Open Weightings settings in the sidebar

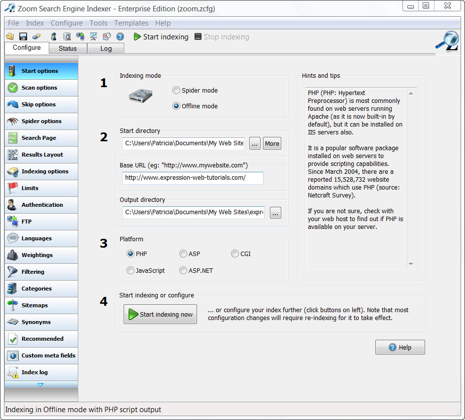[x=41, y=255]
